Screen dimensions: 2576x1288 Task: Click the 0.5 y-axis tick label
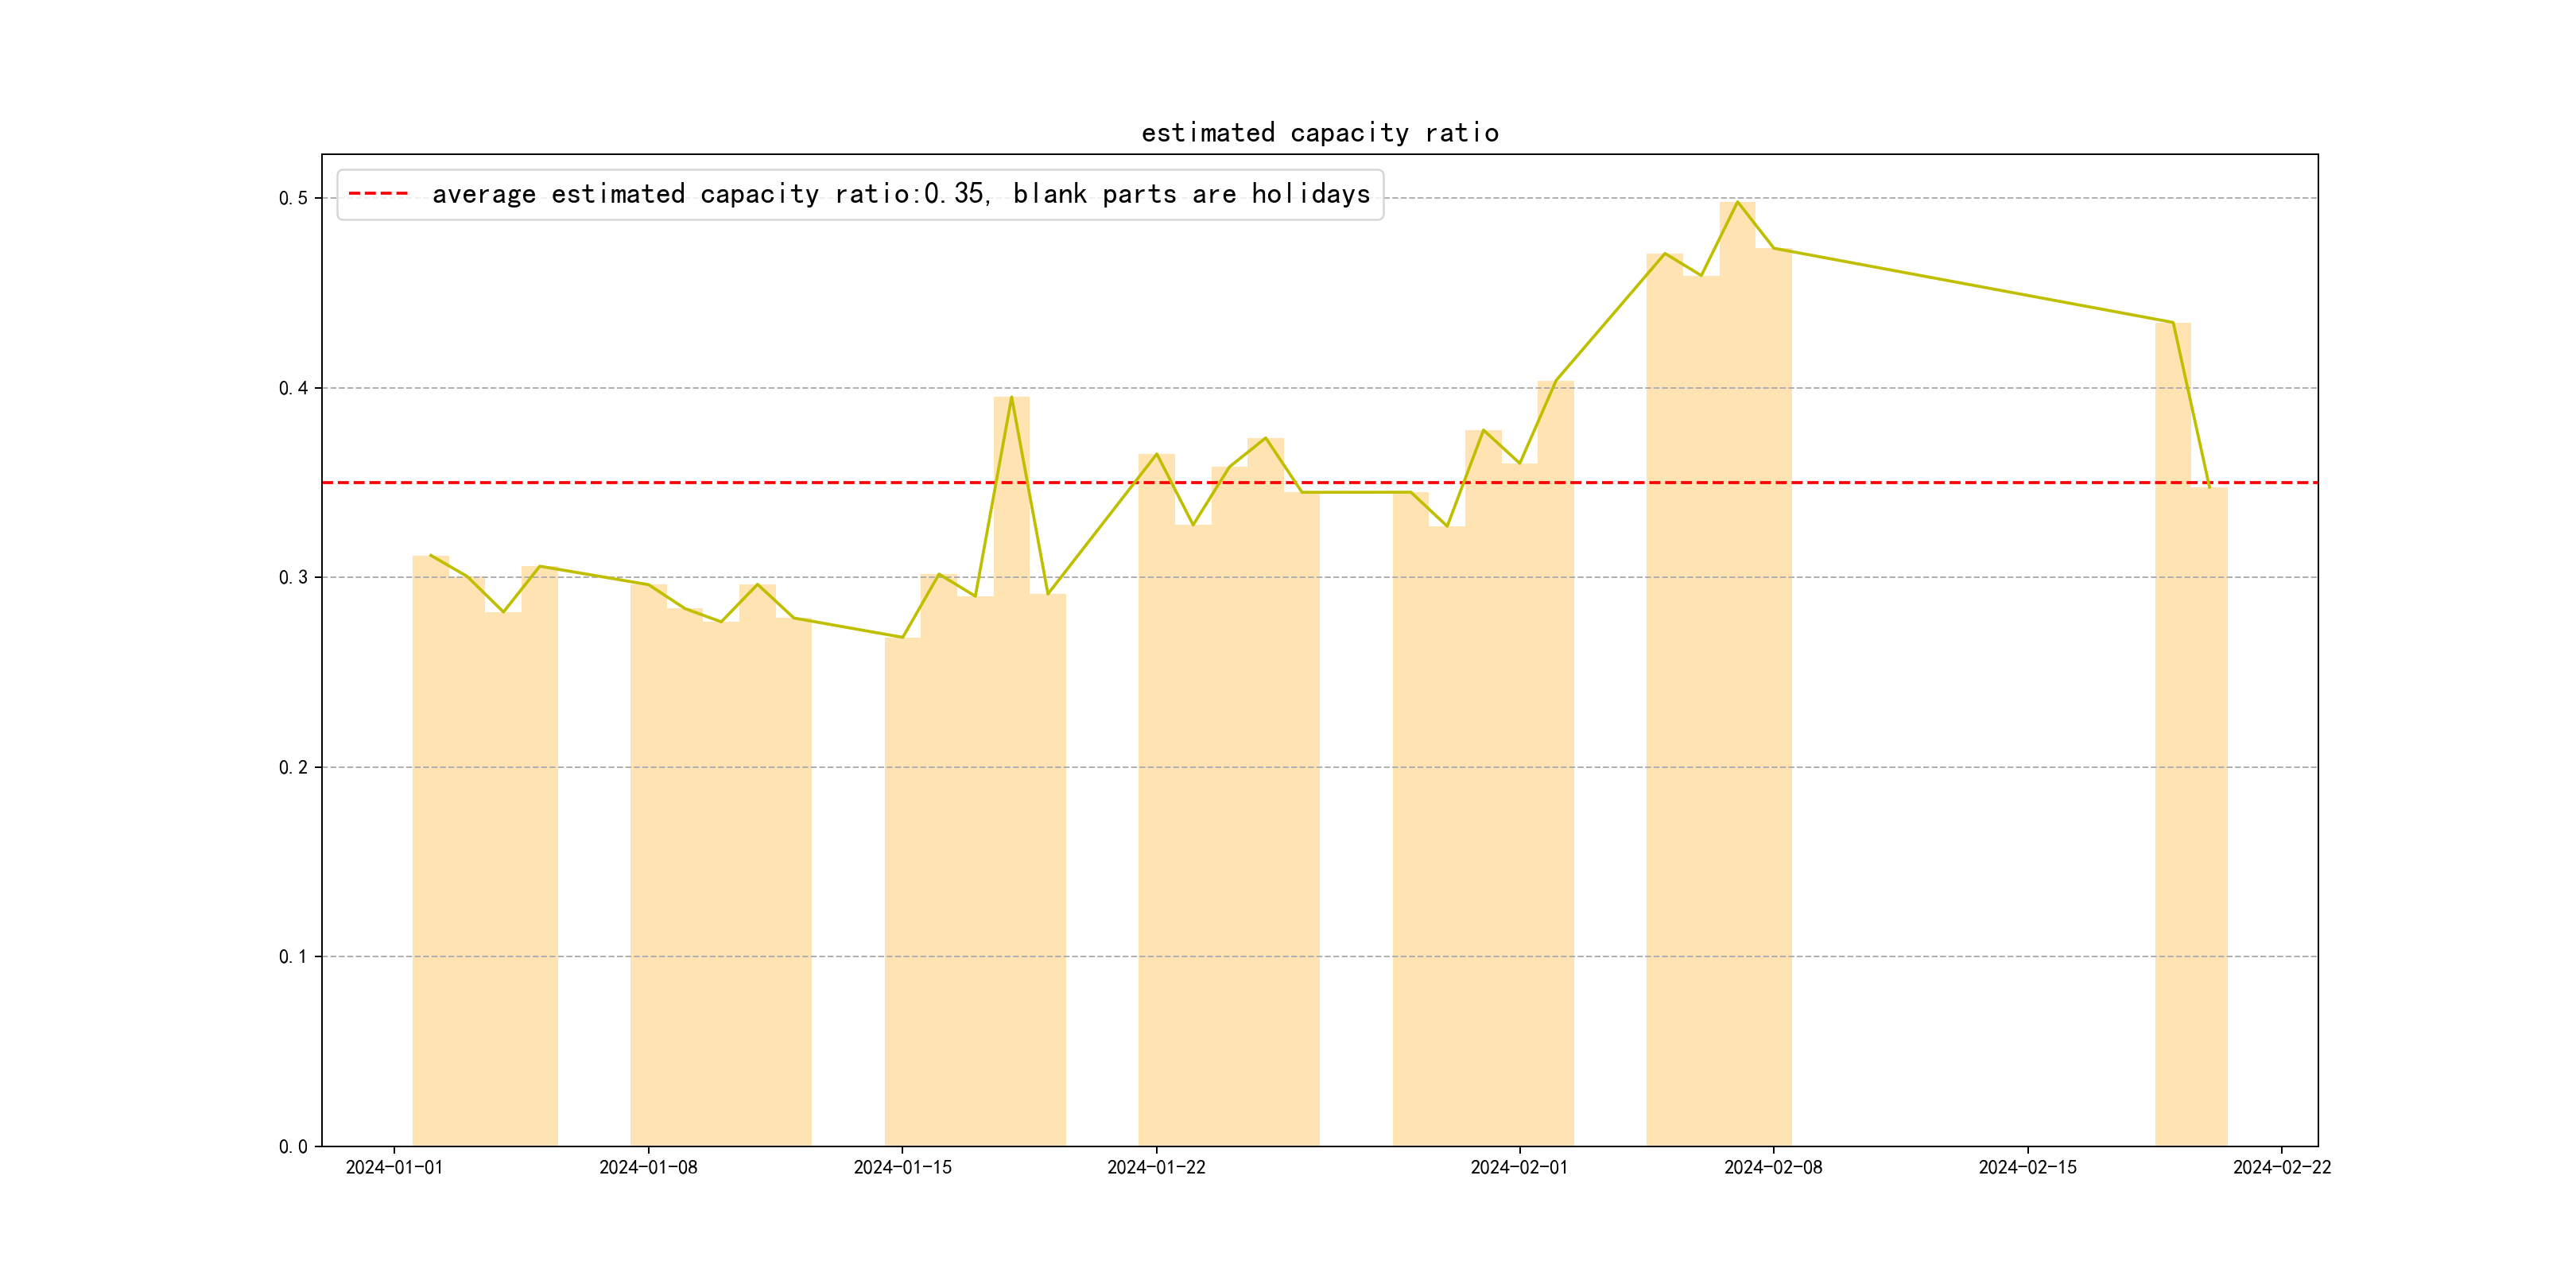point(293,198)
